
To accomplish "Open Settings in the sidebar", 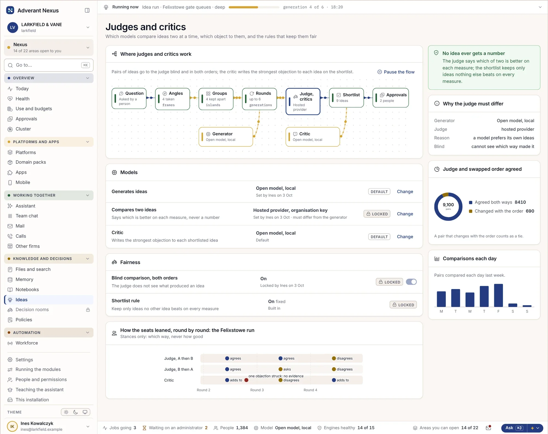I will 49,360.
